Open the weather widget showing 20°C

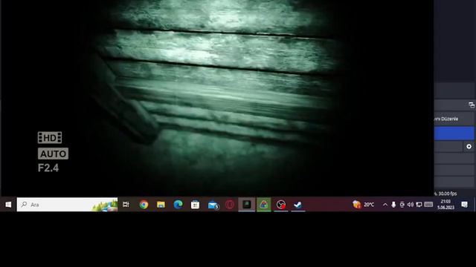pyautogui.click(x=364, y=205)
